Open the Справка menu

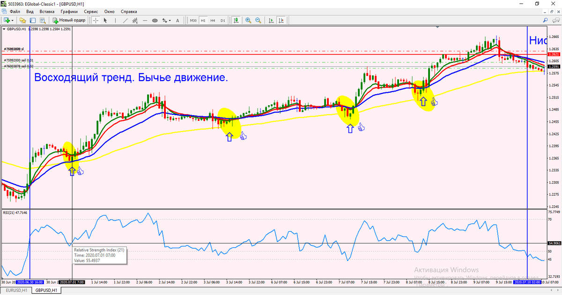[129, 11]
